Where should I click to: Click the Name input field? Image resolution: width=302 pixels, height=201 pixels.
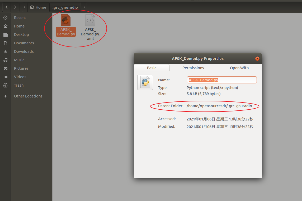pyautogui.click(x=221, y=80)
